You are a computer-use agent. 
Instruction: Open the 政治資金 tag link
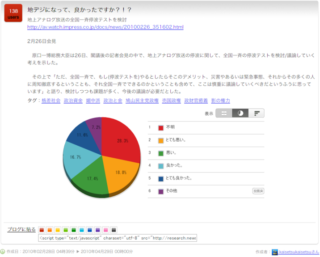click(73, 101)
